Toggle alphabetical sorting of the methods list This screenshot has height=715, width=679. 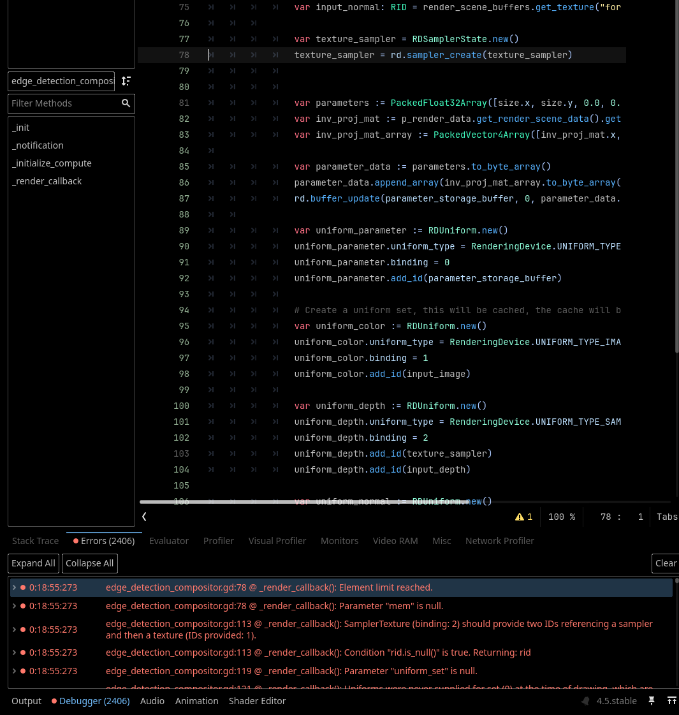coord(126,81)
